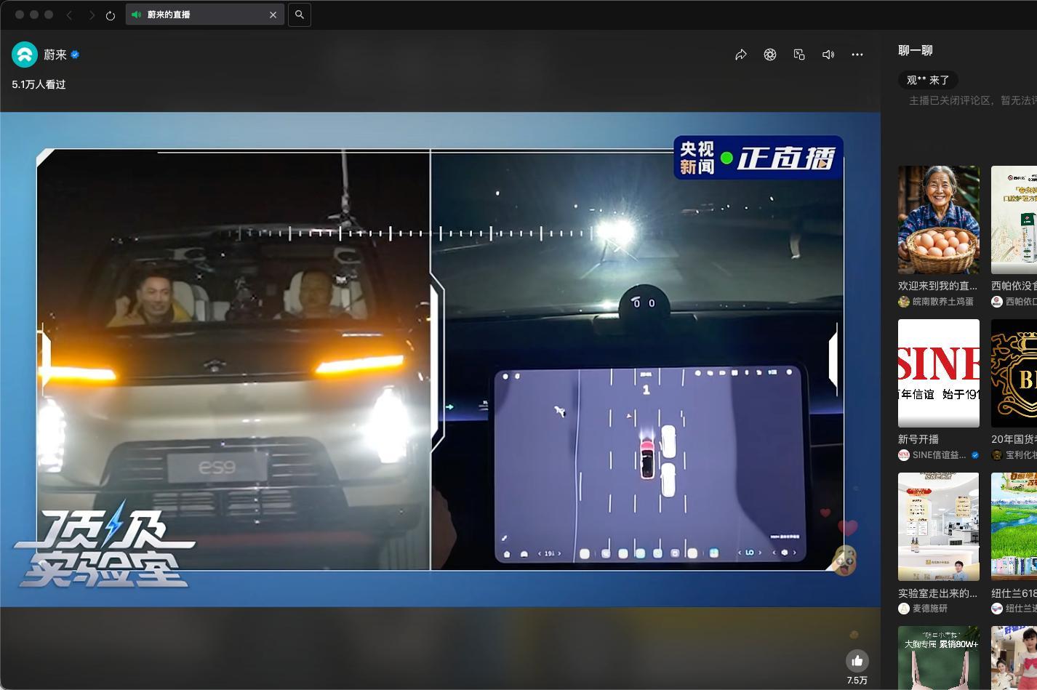The width and height of the screenshot is (1037, 690).
Task: Click the 观** 来了 join notification
Action: click(x=928, y=80)
